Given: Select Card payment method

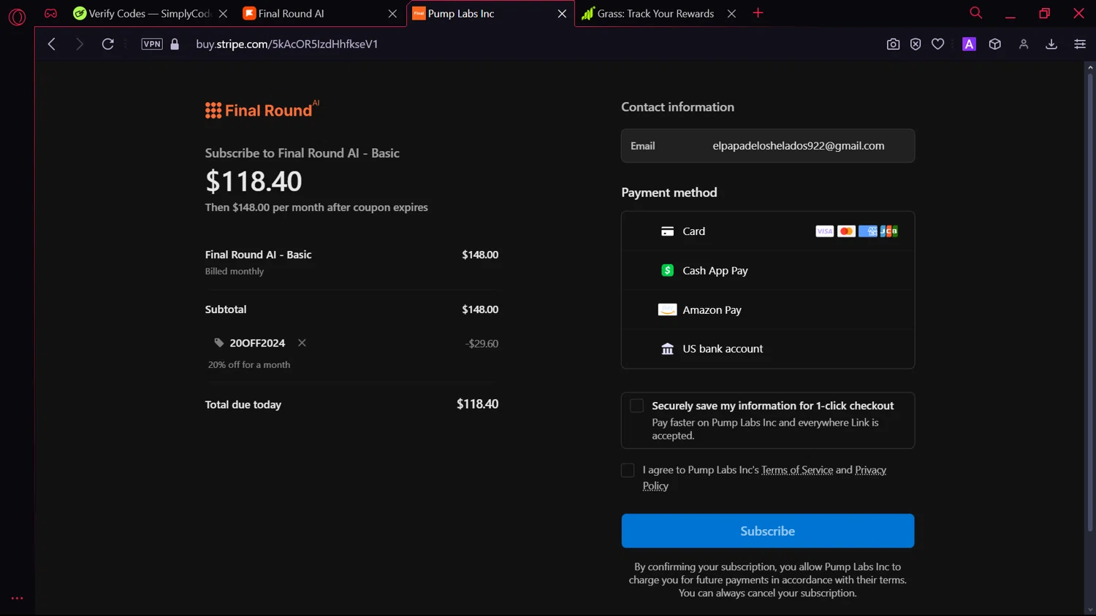Looking at the screenshot, I should pyautogui.click(x=693, y=231).
